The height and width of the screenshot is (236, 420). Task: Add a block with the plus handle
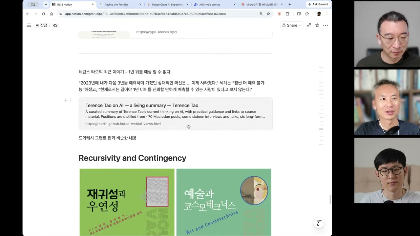tap(65, 100)
